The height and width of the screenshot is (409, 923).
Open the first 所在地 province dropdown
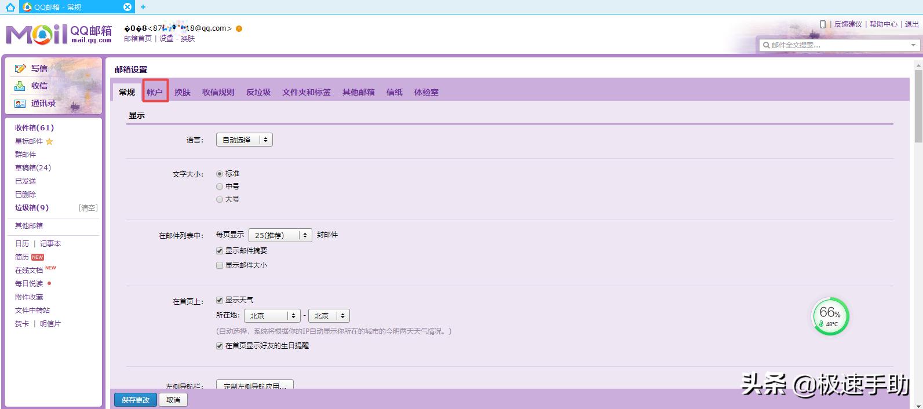pyautogui.click(x=272, y=316)
